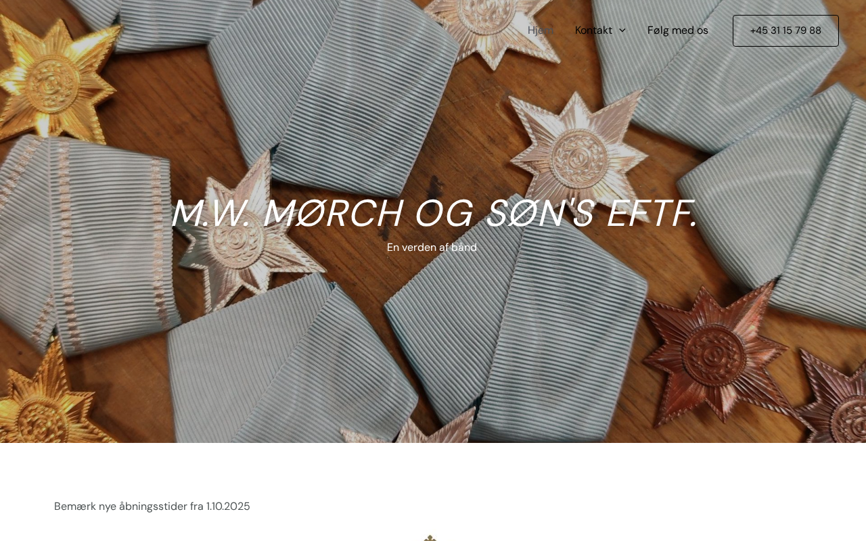The height and width of the screenshot is (541, 866).
Task: Select the Bemærk nye åbningstider notice text
Action: (152, 507)
